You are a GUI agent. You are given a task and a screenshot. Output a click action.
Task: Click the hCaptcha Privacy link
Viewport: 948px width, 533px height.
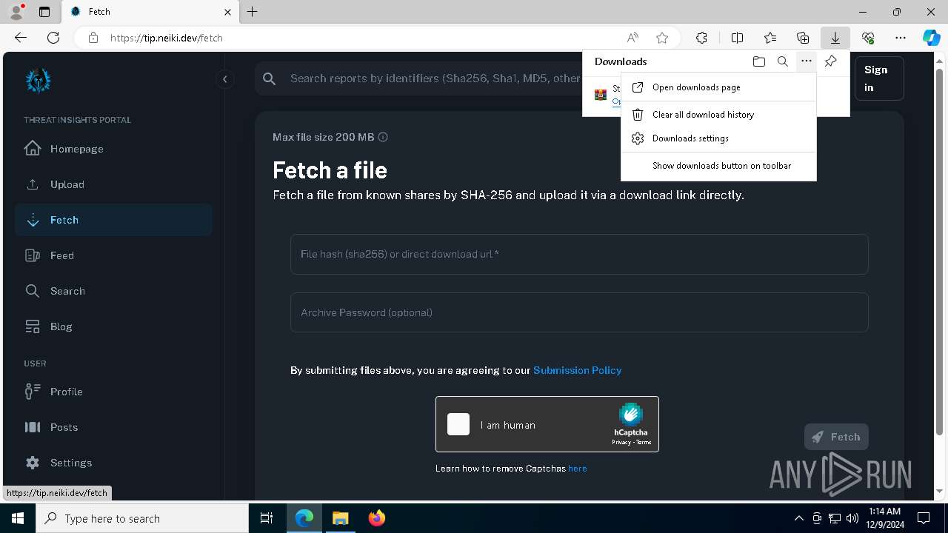(x=621, y=442)
